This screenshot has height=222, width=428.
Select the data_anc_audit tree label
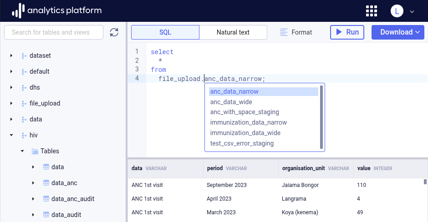(73, 199)
